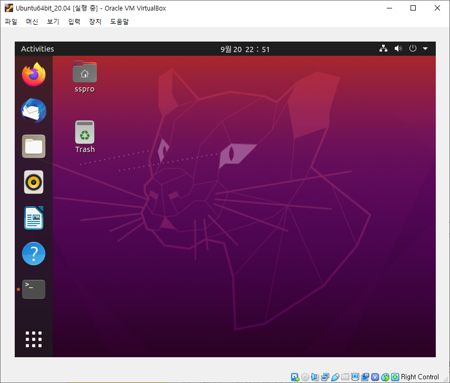Open the 보기 menu
Image resolution: width=450 pixels, height=383 pixels.
coord(53,22)
